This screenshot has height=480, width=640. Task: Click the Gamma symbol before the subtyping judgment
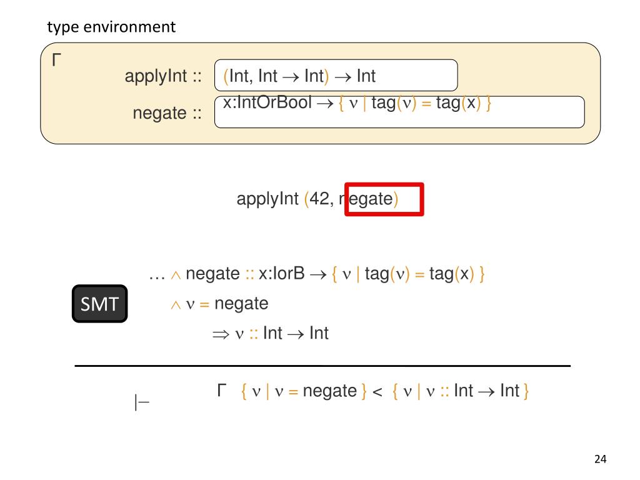pyautogui.click(x=222, y=390)
